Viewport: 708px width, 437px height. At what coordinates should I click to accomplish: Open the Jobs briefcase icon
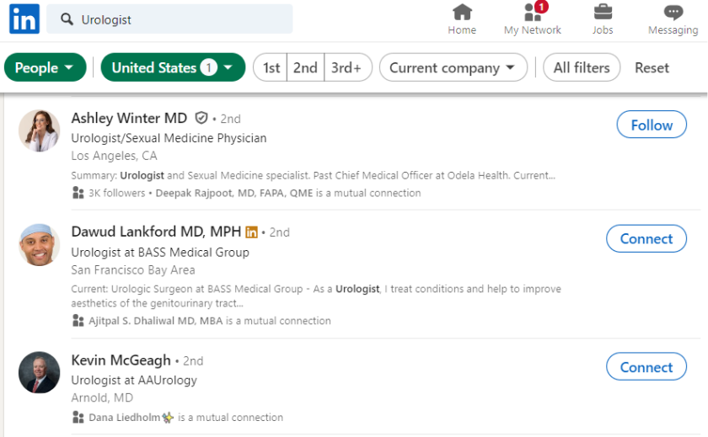(x=603, y=13)
